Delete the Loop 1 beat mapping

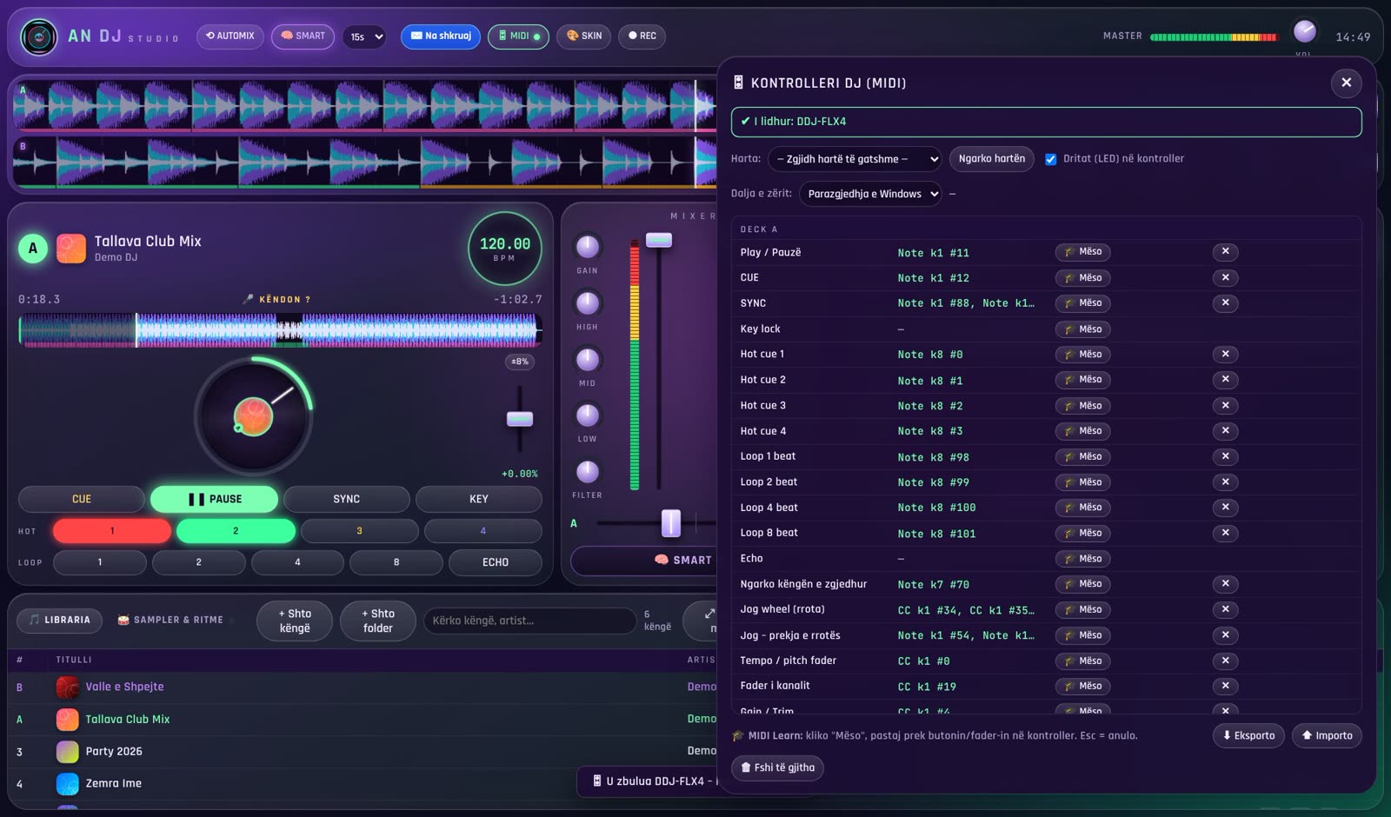(1225, 456)
